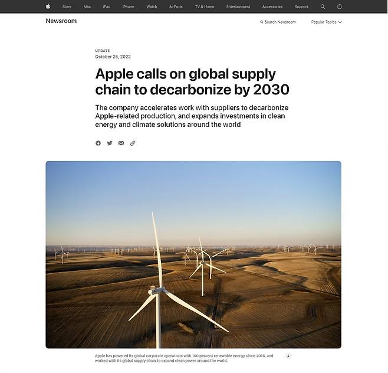
Task: Open the Store menu
Action: tap(67, 6)
